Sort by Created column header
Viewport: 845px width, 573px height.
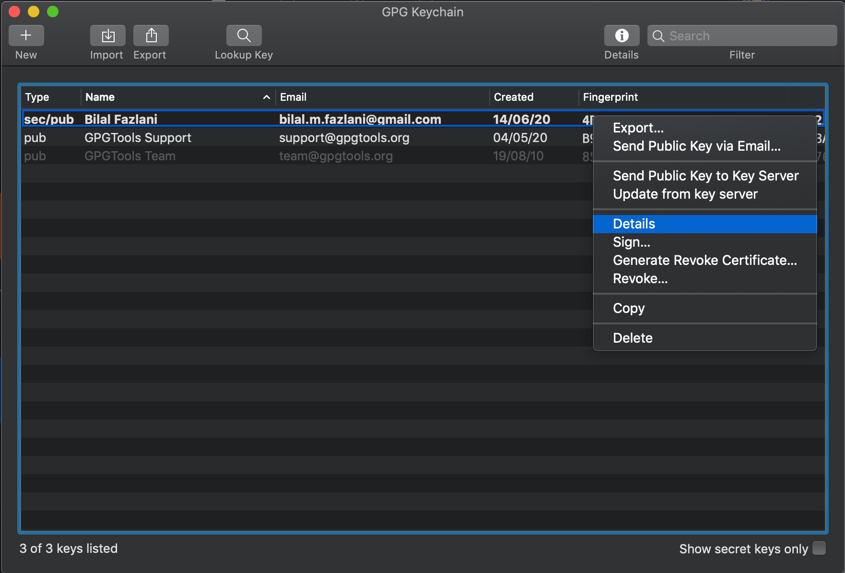[x=534, y=97]
